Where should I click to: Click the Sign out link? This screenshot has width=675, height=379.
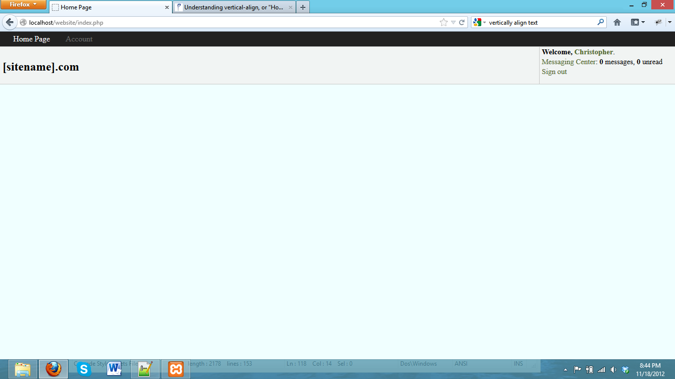554,72
